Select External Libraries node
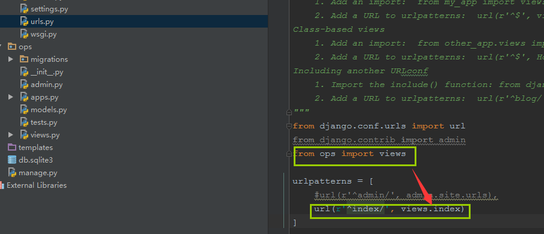This screenshot has width=544, height=234. (x=37, y=185)
